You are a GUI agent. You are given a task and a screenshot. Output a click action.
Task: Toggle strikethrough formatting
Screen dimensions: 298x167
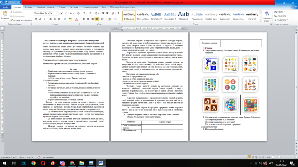[51, 19]
